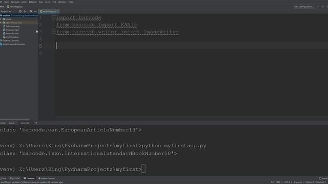Select the venv library root row
This screenshot has height=184, width=328.
(x=19, y=22)
